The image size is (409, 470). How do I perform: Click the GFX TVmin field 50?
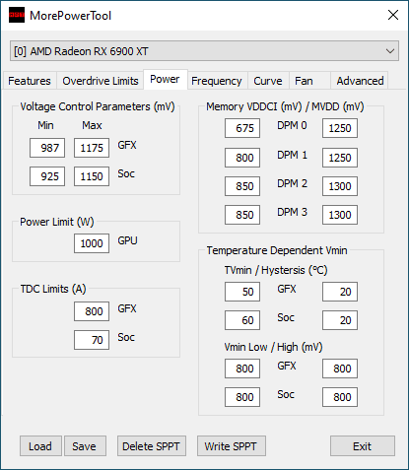pyautogui.click(x=242, y=292)
